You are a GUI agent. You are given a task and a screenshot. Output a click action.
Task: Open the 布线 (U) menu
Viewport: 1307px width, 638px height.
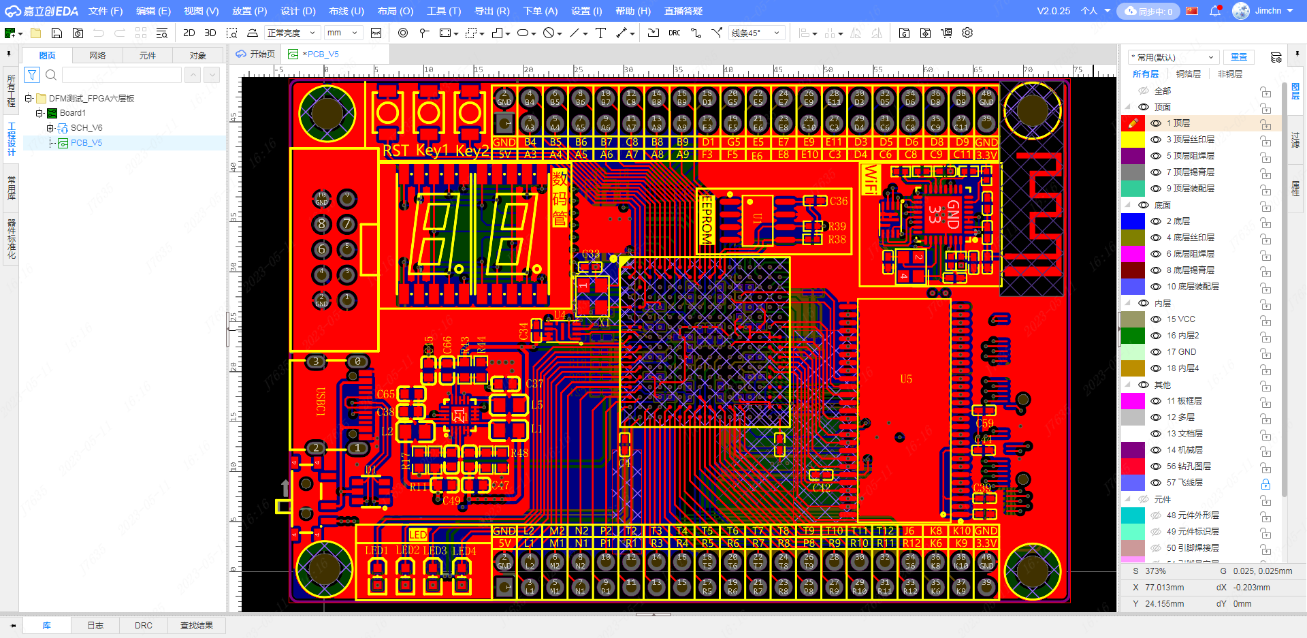(346, 11)
